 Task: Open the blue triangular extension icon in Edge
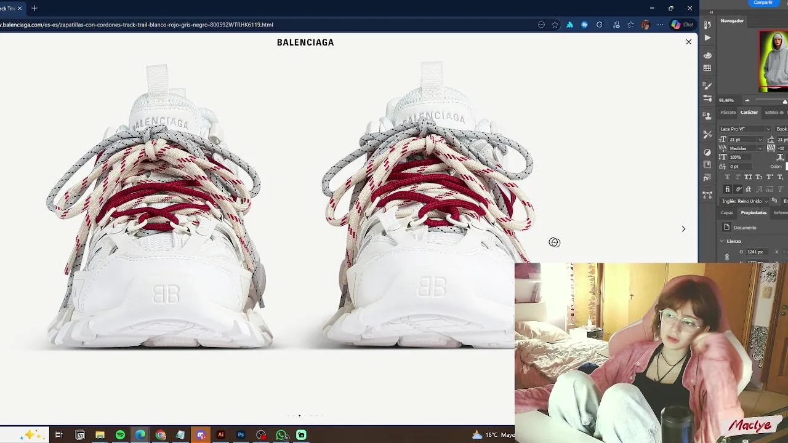click(569, 25)
